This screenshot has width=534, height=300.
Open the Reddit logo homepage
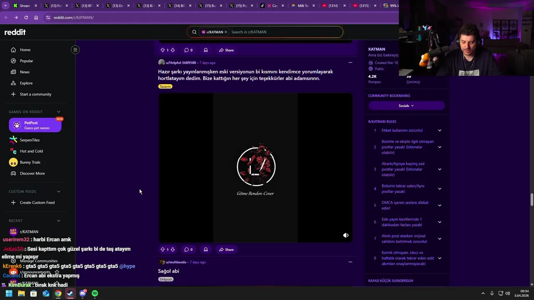coord(15,32)
